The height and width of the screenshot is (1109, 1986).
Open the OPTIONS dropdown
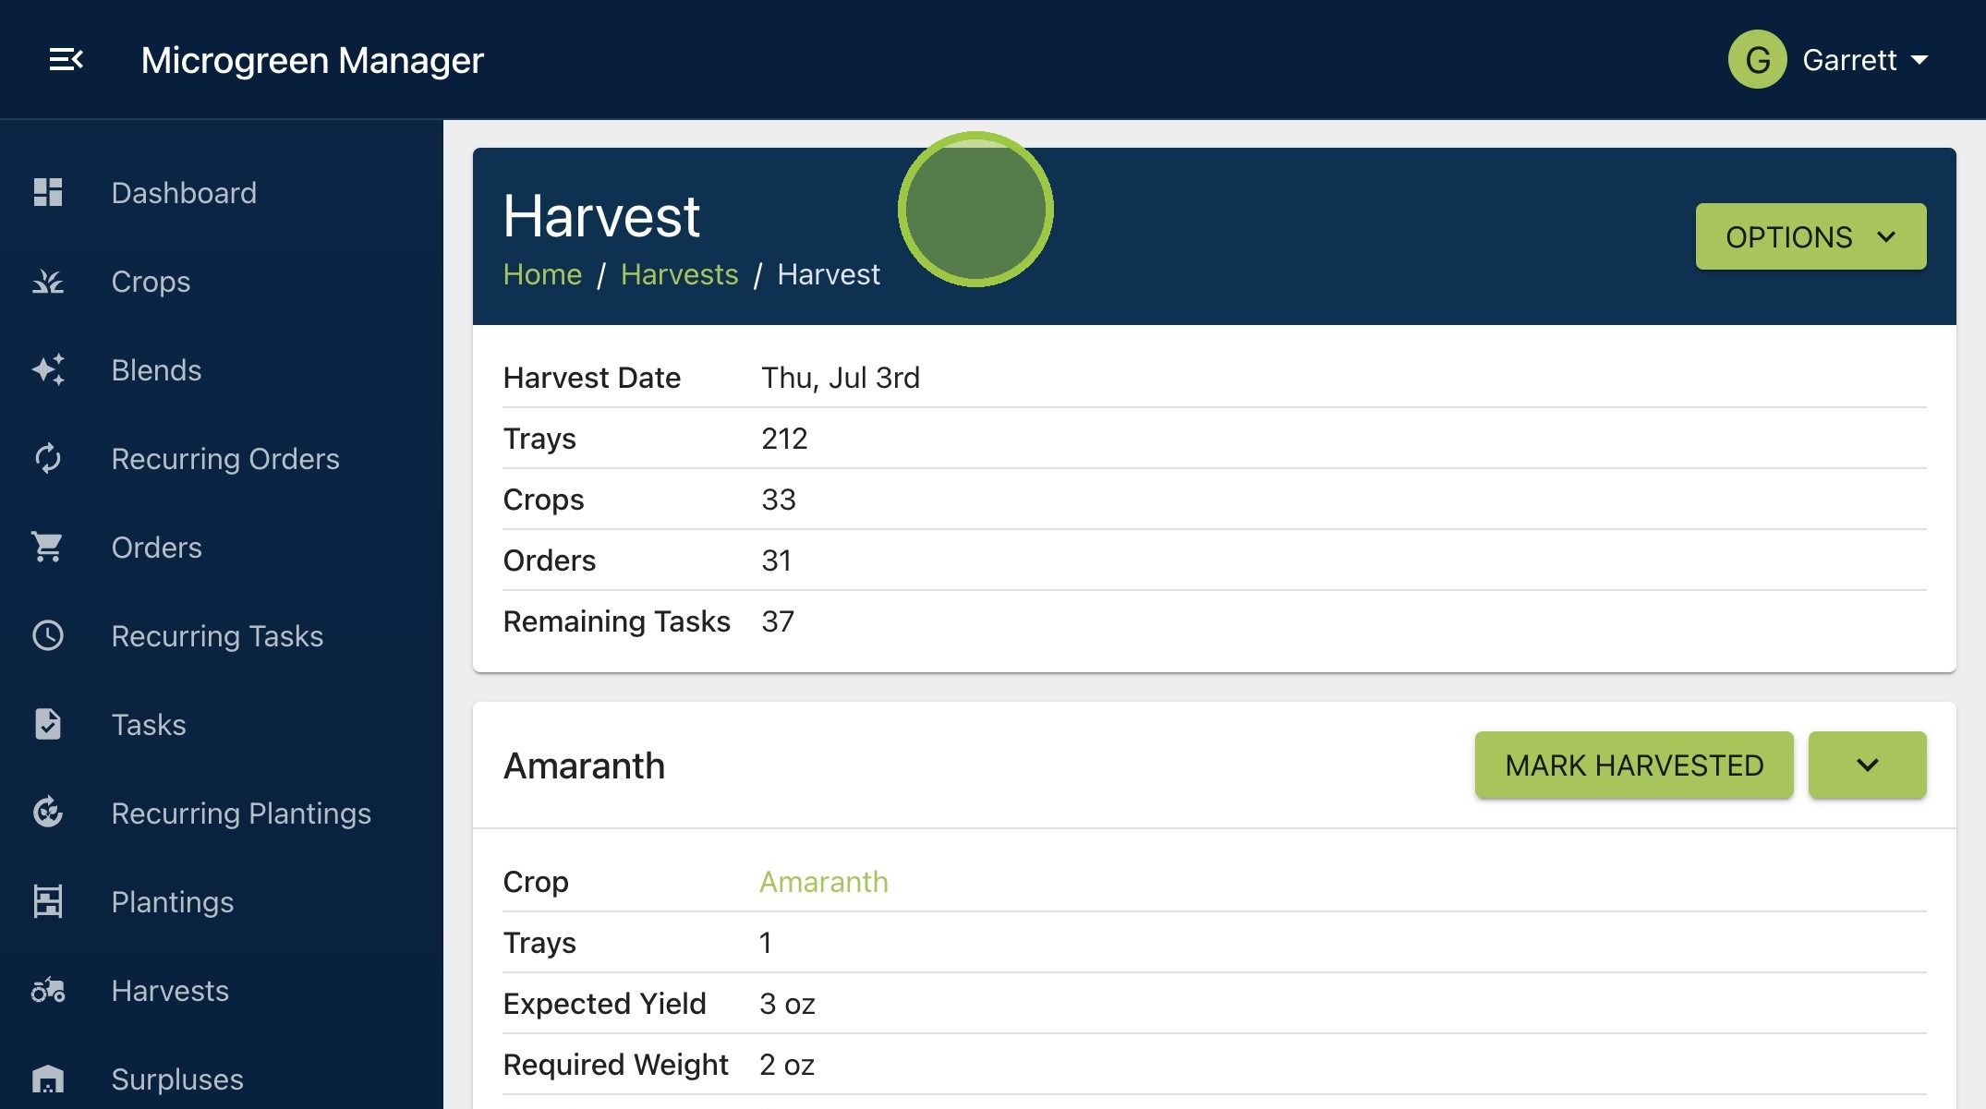click(x=1810, y=237)
